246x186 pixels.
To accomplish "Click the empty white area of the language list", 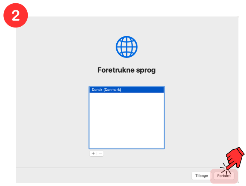I will pyautogui.click(x=126, y=122).
